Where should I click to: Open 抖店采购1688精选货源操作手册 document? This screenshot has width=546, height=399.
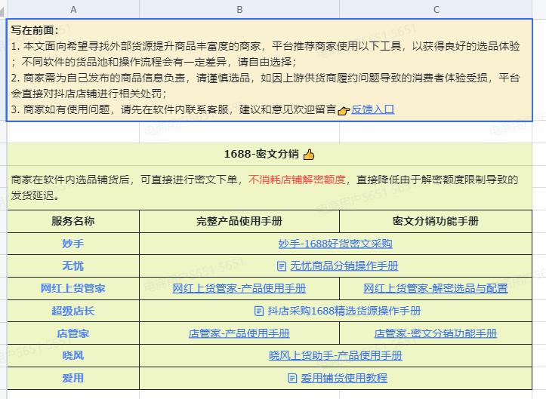[344, 311]
